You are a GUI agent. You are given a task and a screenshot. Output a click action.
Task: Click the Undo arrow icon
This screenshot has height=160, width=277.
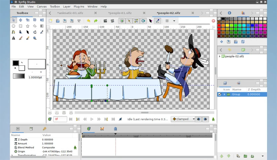[x=88, y=21]
